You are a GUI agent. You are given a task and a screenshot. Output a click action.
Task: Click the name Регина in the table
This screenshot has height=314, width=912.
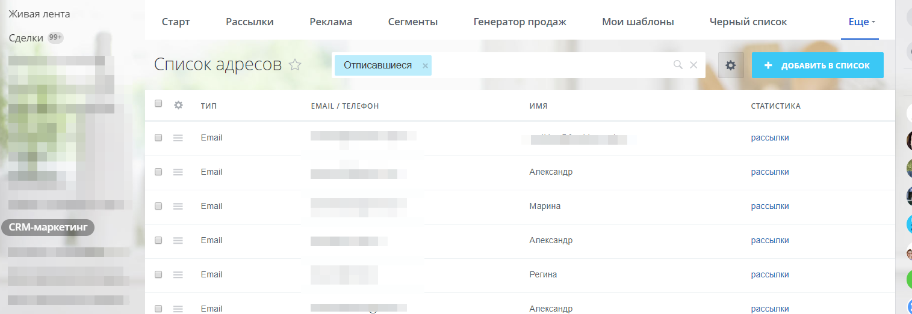(x=543, y=274)
